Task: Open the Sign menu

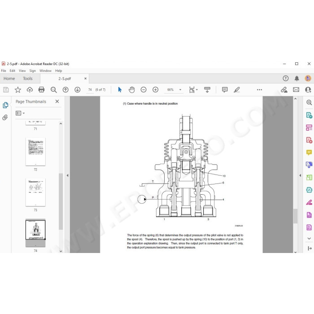Action: point(32,71)
